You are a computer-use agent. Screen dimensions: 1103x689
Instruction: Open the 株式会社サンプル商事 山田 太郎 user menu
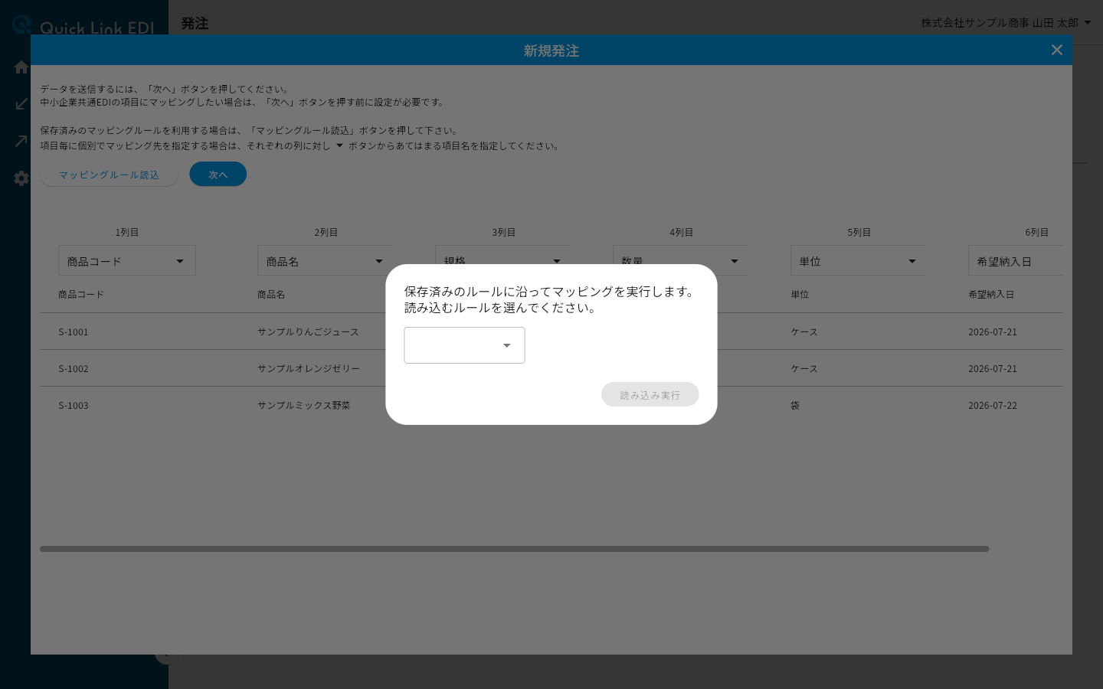pos(1006,23)
